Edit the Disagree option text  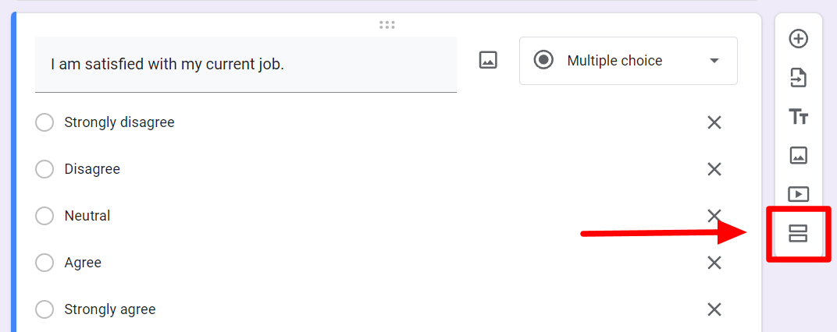[x=92, y=169]
